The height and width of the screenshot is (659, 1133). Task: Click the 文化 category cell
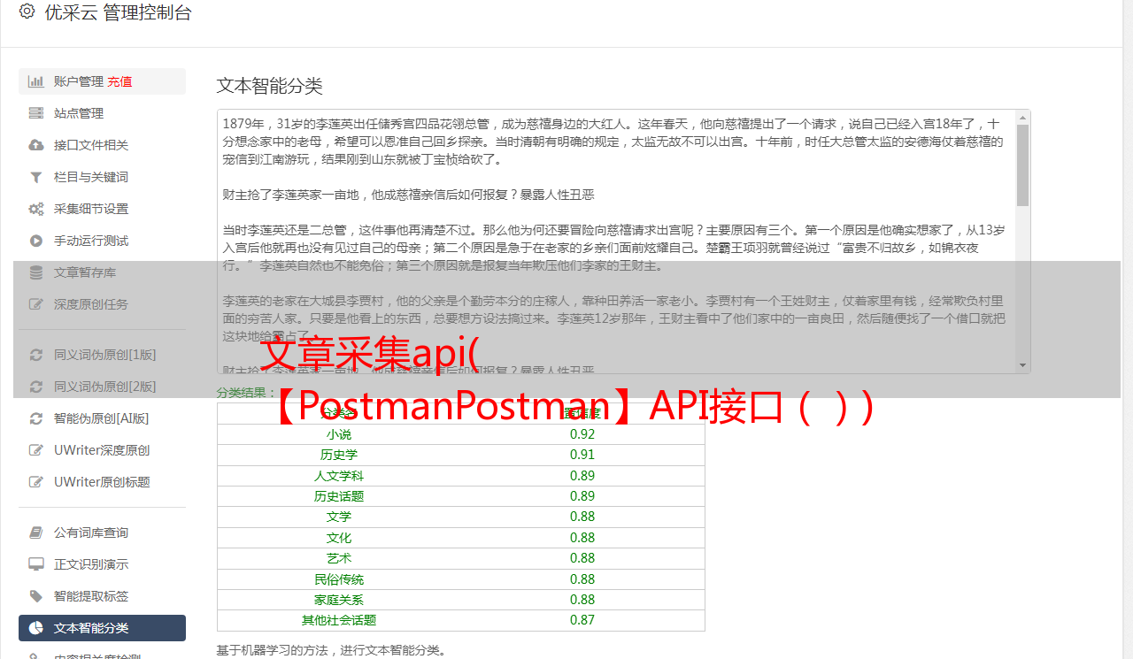coord(339,538)
